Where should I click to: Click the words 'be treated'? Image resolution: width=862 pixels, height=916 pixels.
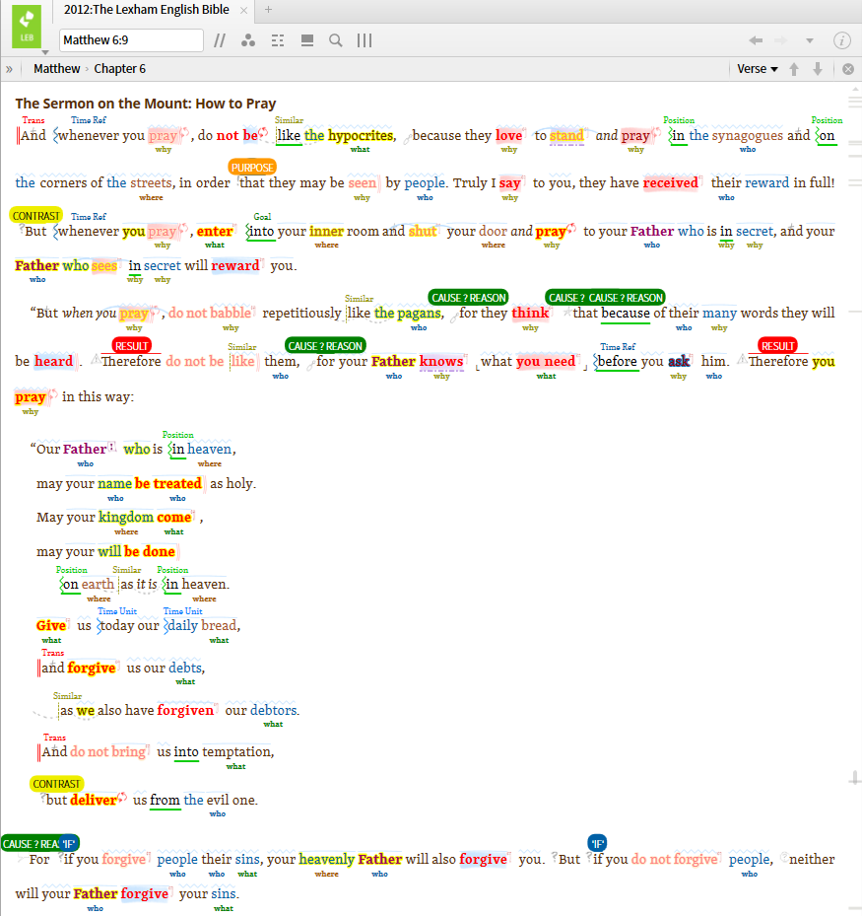(x=168, y=484)
